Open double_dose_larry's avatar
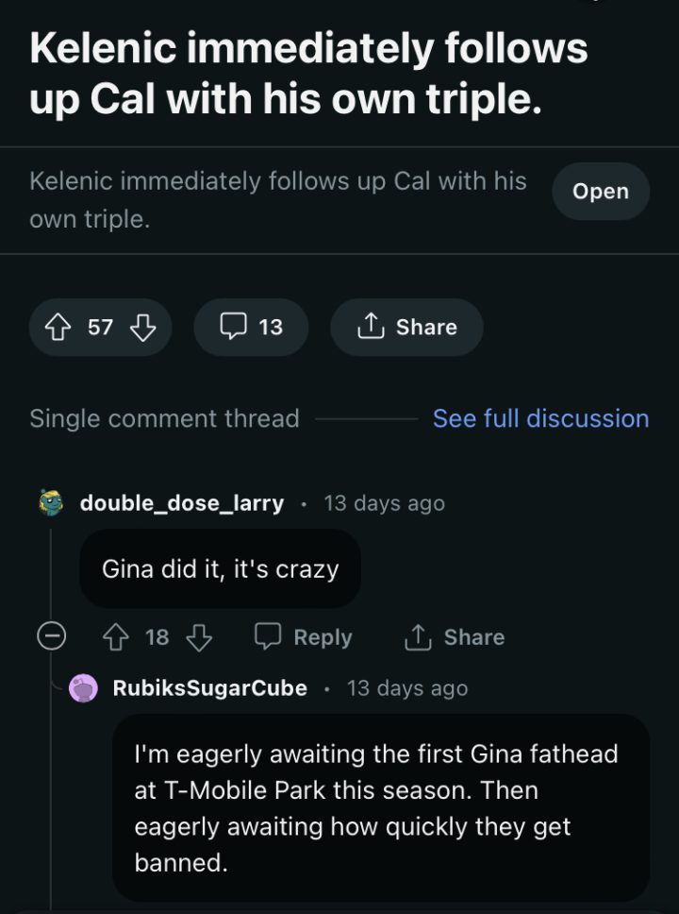679x914 pixels. (x=51, y=503)
